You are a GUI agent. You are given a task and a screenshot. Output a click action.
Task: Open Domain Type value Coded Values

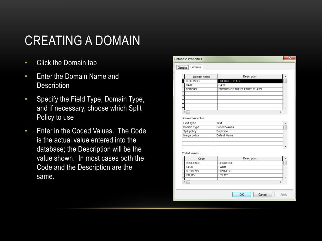coord(249,127)
